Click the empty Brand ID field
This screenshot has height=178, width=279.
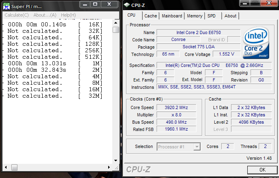234,39
